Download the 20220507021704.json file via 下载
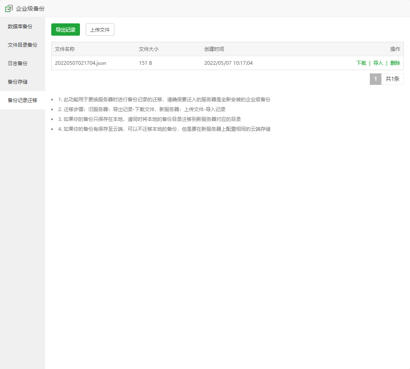The width and height of the screenshot is (410, 369). (361, 63)
